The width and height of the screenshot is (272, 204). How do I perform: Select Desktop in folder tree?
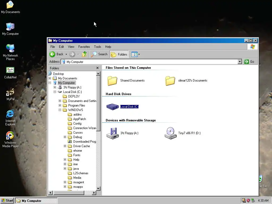tap(58, 74)
